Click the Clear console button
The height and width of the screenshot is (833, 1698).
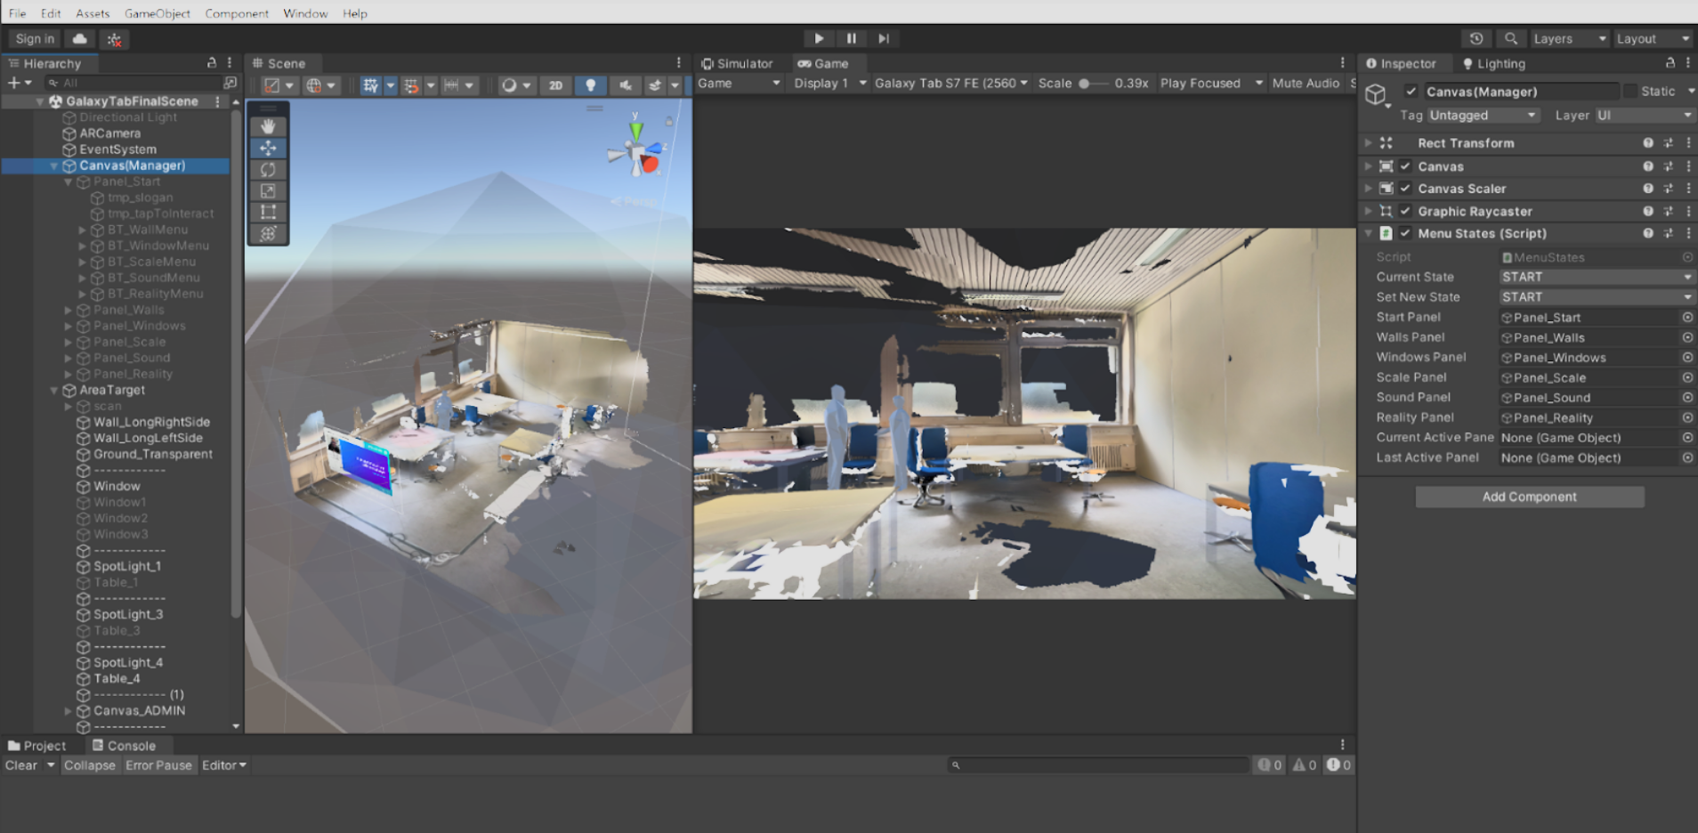tap(21, 765)
